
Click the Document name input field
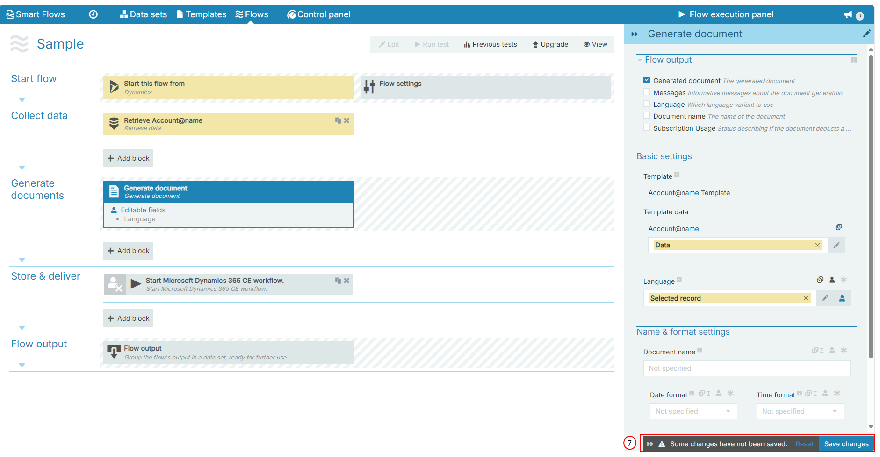pos(747,368)
